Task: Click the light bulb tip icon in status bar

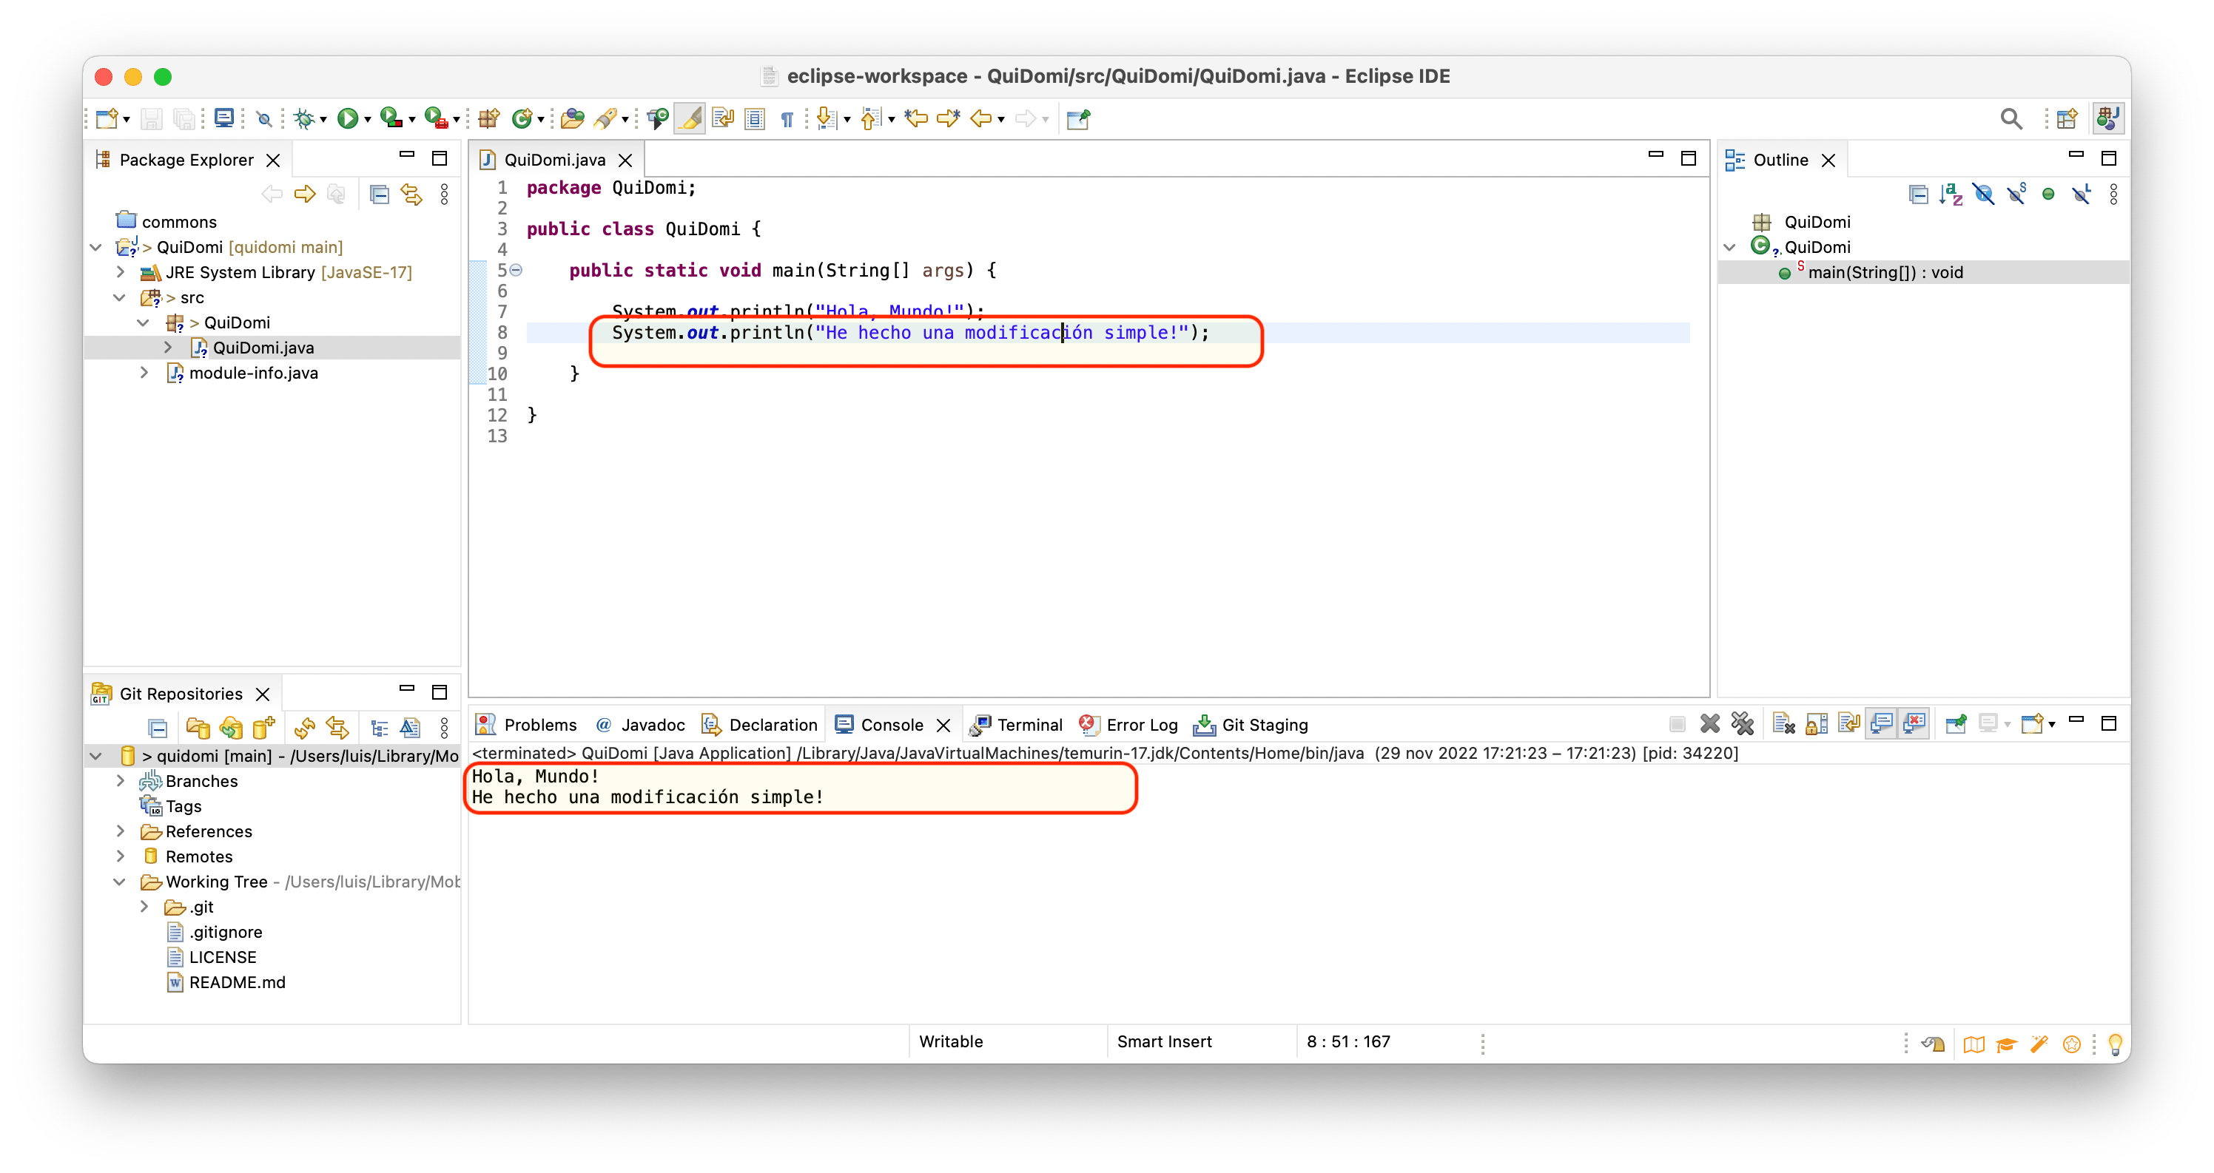Action: [2115, 1044]
